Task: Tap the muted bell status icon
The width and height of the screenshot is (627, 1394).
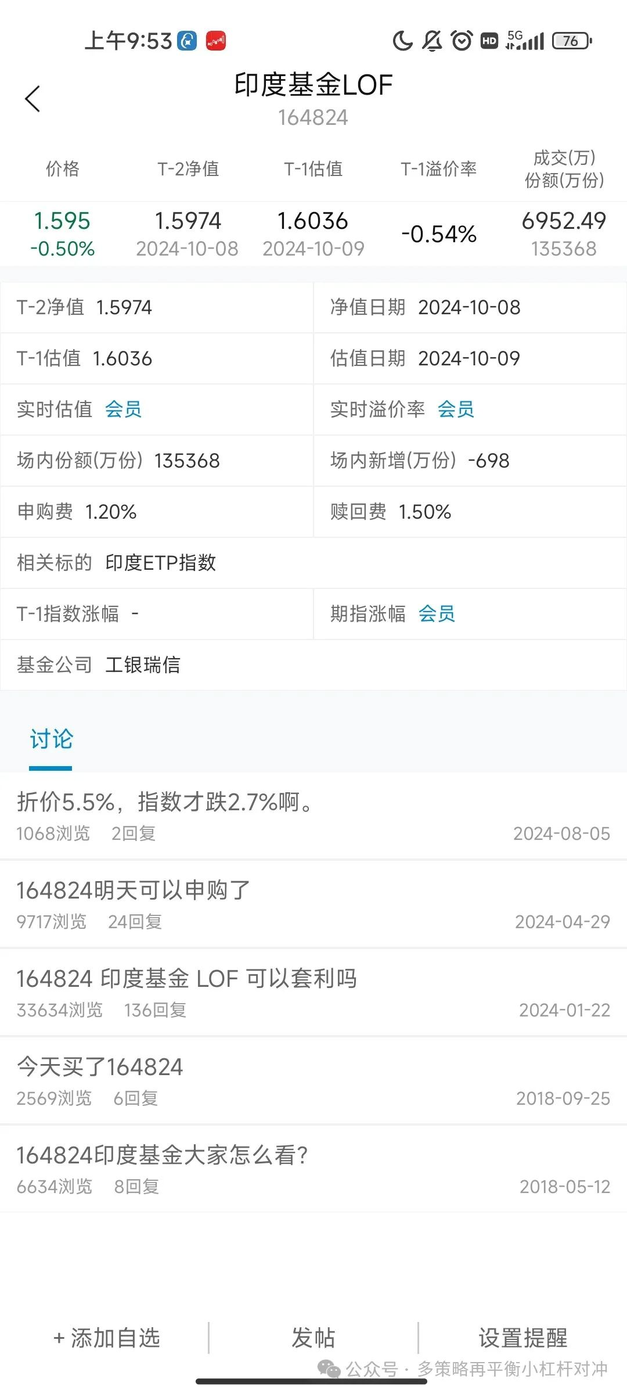Action: click(x=432, y=41)
